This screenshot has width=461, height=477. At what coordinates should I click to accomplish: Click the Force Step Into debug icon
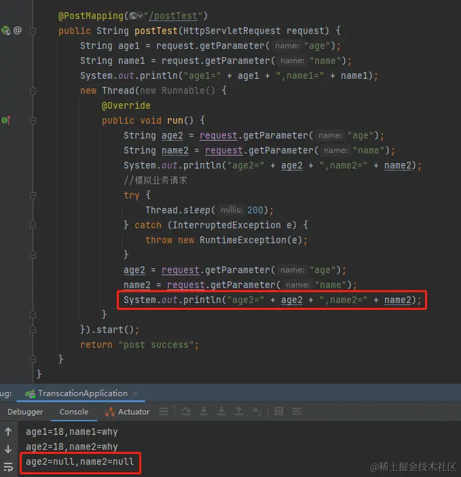point(221,411)
